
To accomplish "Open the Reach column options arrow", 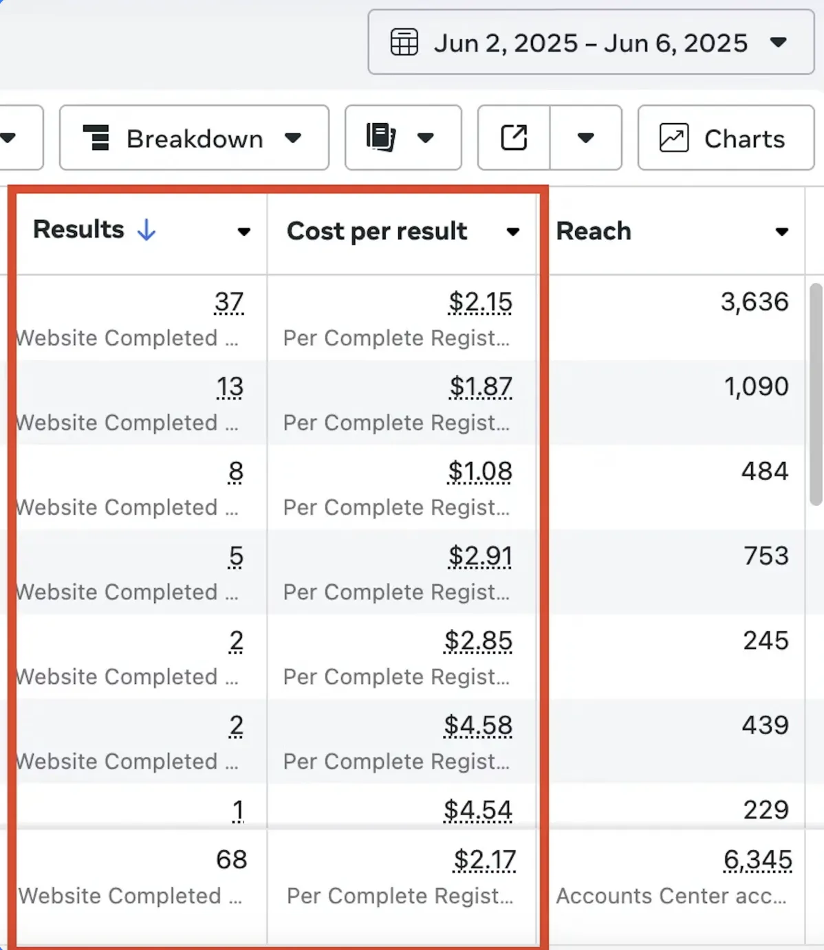I will point(781,232).
